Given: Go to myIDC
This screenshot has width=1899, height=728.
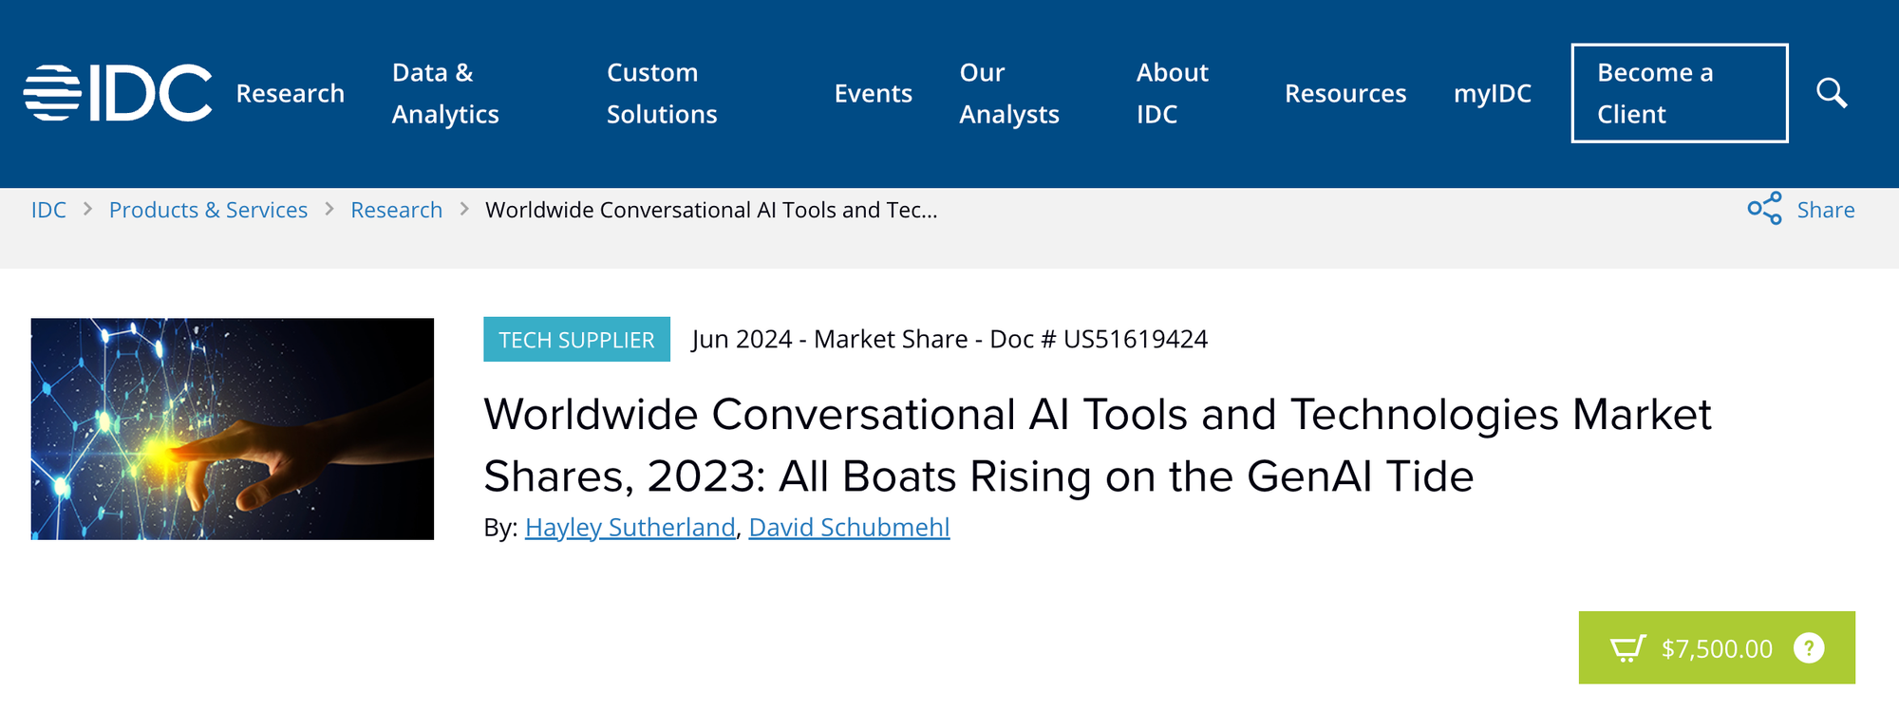Looking at the screenshot, I should tap(1493, 93).
